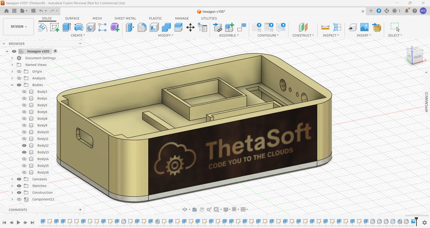Toggle visibility of Body12
This screenshot has width=430, height=228.
[24, 146]
